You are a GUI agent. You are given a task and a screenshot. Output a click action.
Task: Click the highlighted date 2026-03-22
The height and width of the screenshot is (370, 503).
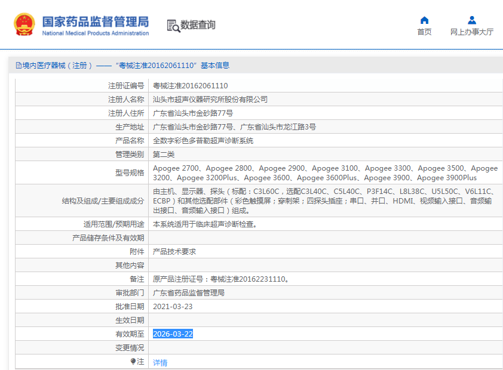(173, 334)
